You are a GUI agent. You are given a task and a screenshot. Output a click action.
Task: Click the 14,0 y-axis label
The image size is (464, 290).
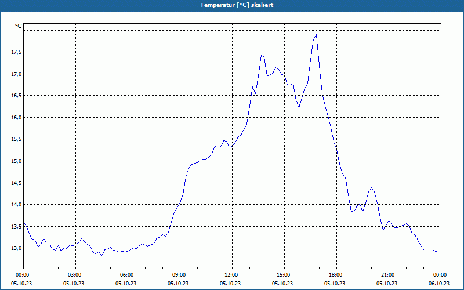[16, 205]
